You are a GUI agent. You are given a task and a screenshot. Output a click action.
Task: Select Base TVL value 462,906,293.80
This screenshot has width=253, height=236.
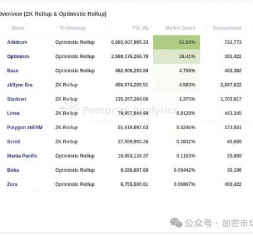(132, 71)
